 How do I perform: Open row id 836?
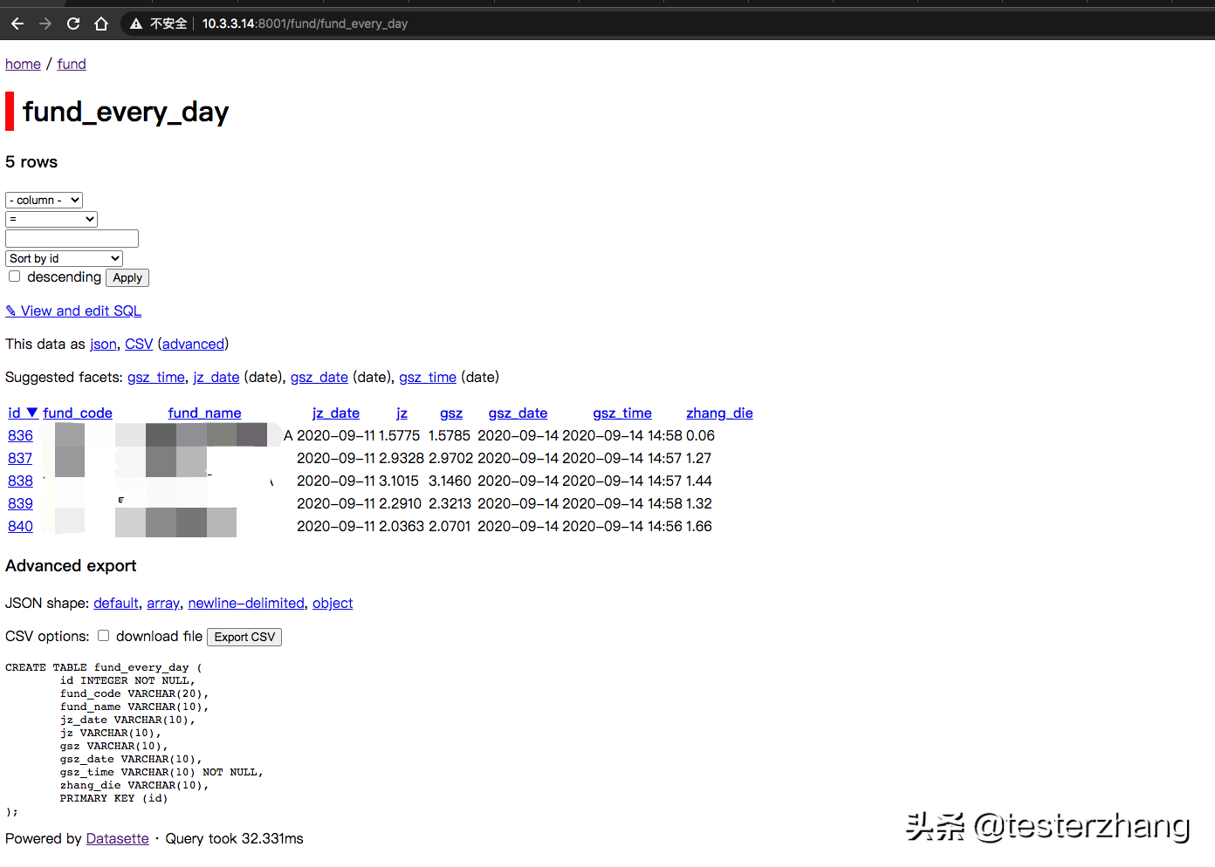coord(20,435)
